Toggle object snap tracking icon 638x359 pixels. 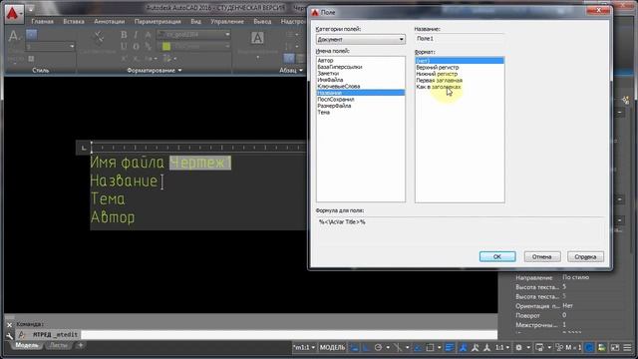click(x=419, y=348)
